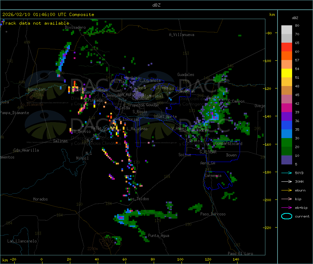Select the magenta 39-42 dBZ color swatch
This screenshot has width=313, height=264.
coord(287,108)
